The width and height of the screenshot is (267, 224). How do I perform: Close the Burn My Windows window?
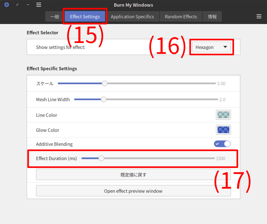click(7, 5)
